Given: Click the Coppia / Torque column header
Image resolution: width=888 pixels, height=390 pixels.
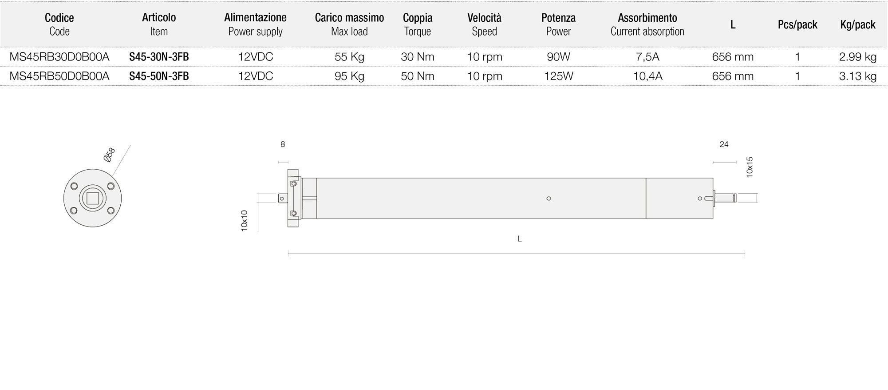Looking at the screenshot, I should click(418, 24).
